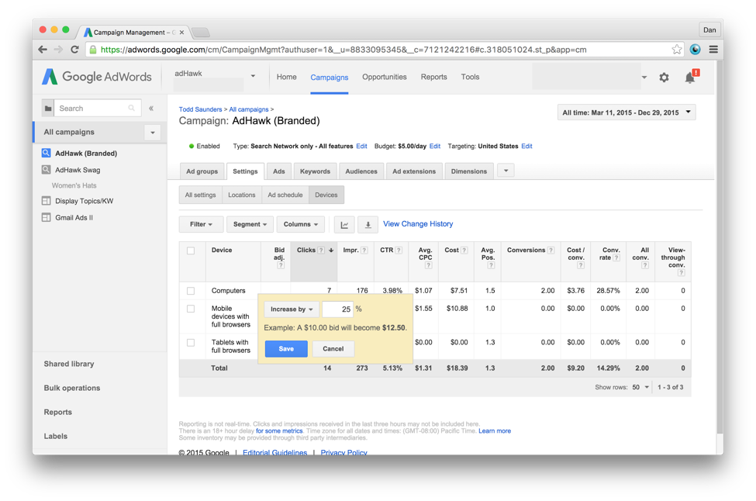Screen dimensions: 756x501
Task: Click the Gmail Ads II campaign icon
Action: (47, 217)
